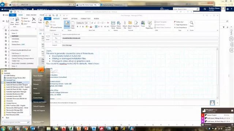
Task: Open the Junk dropdown in Outlook
Action: [x=24, y=24]
